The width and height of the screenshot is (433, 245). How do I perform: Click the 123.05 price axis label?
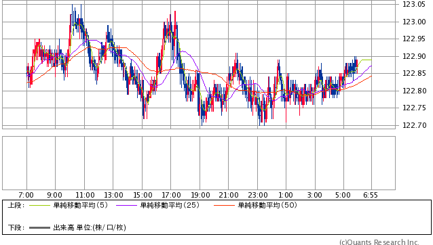pyautogui.click(x=414, y=4)
